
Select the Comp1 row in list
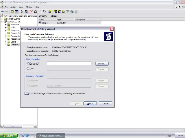coord(70,23)
